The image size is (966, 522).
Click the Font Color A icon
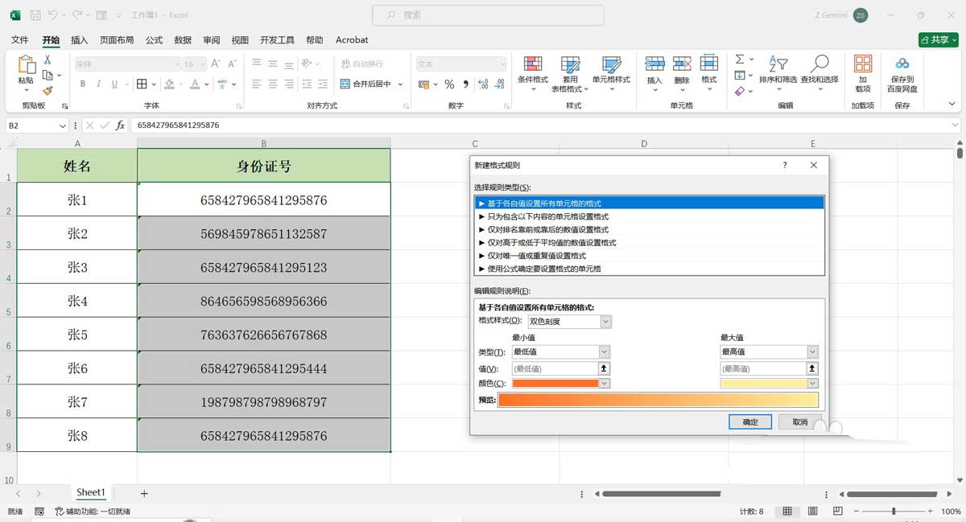click(196, 84)
